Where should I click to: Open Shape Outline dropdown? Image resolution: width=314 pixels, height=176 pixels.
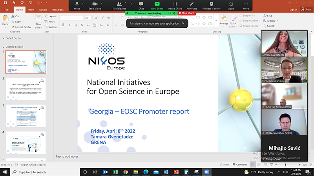249,21
